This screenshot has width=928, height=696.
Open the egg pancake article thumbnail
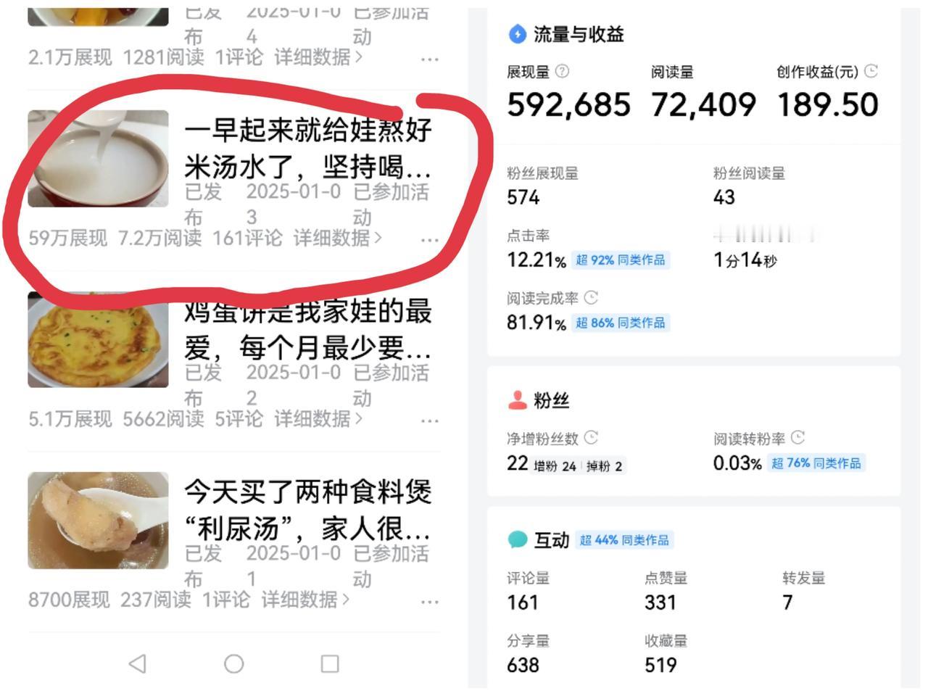[99, 339]
